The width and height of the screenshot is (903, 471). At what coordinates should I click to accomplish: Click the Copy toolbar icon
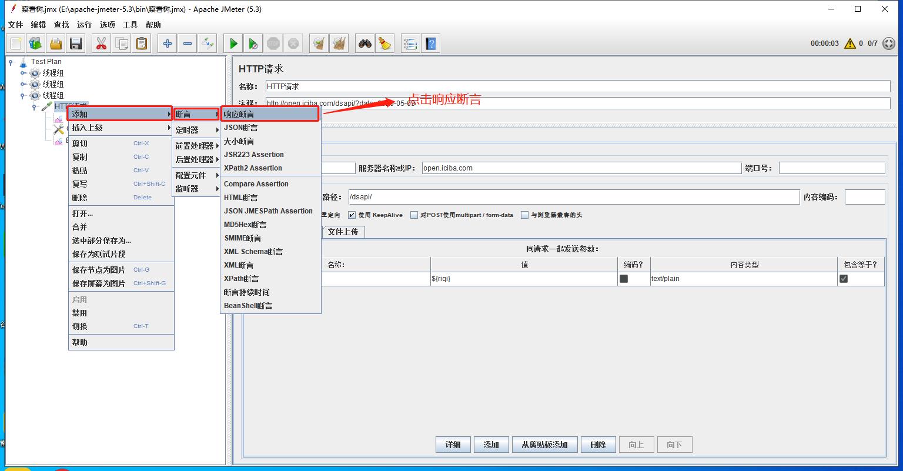(x=122, y=44)
